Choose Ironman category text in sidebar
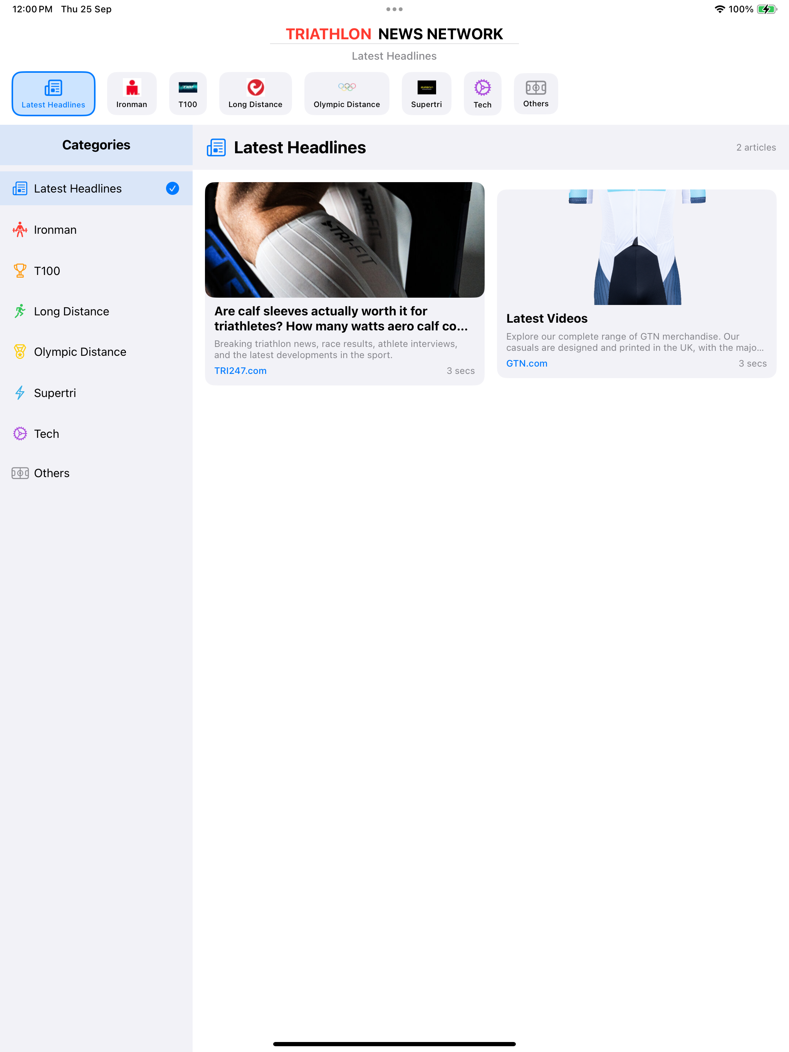This screenshot has height=1052, width=789. (x=55, y=230)
